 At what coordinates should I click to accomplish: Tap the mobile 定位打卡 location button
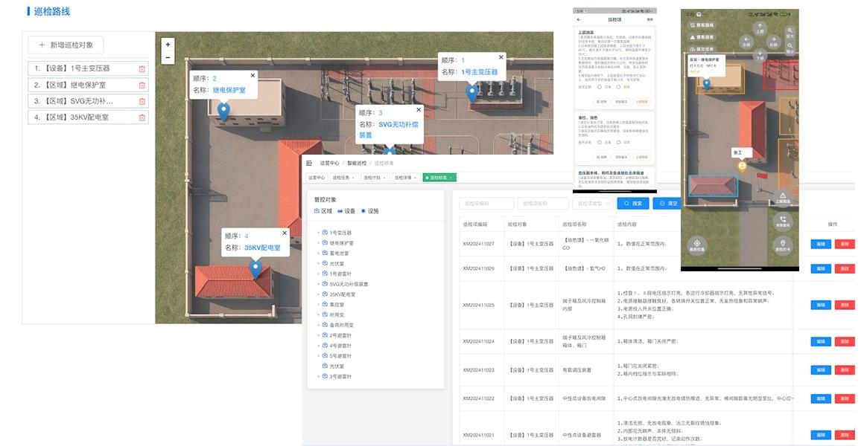click(x=783, y=245)
